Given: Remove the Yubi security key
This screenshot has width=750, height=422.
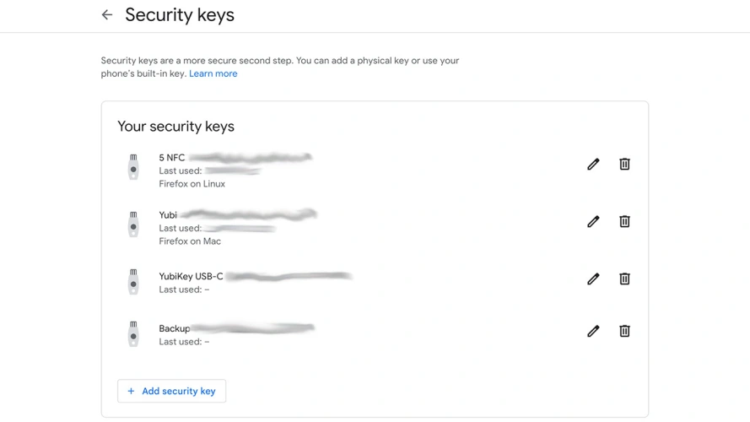Looking at the screenshot, I should 624,221.
